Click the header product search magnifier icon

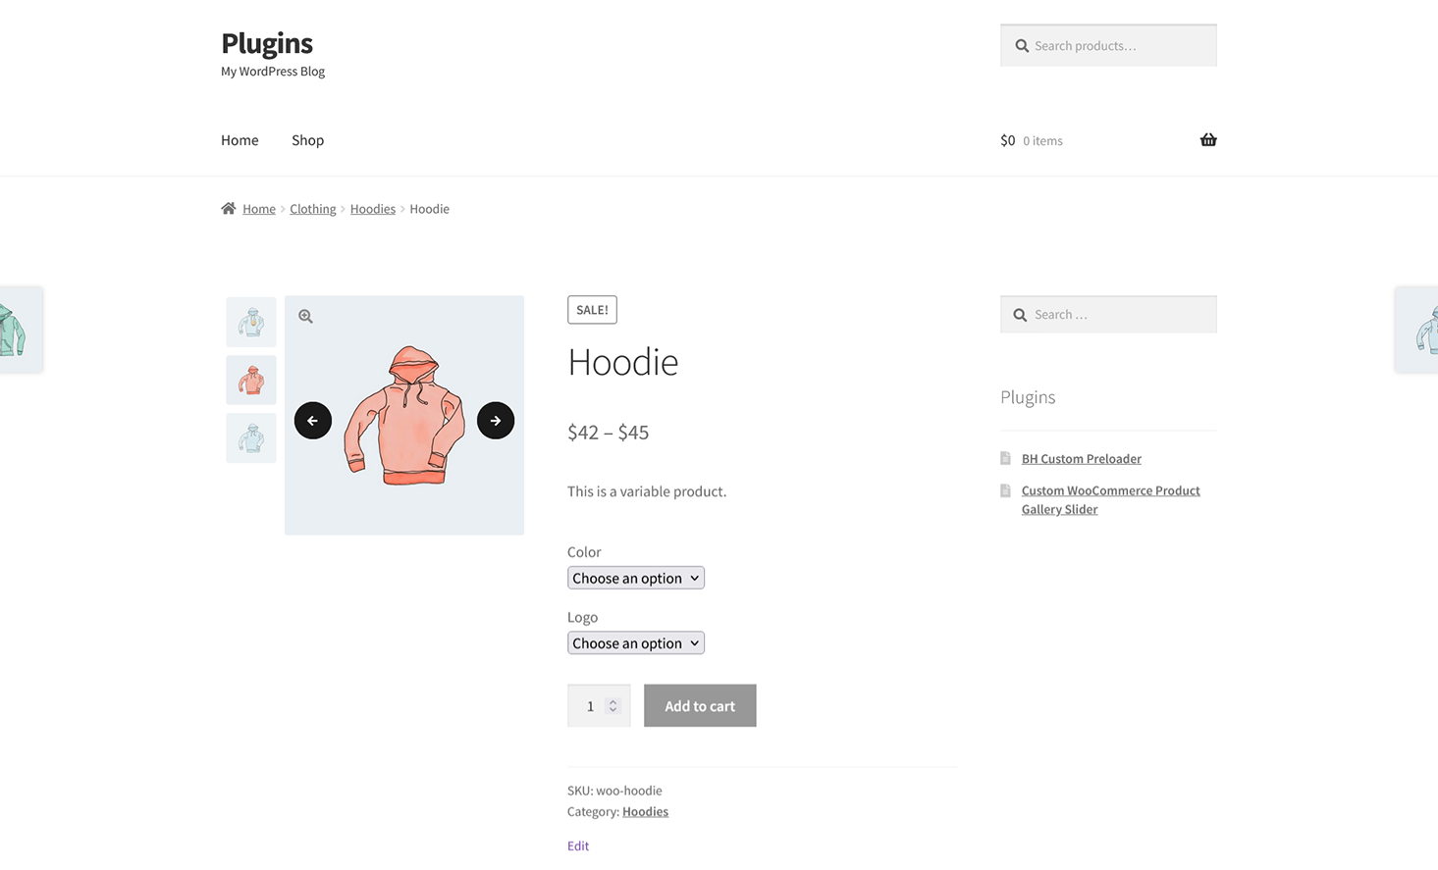click(x=1022, y=46)
